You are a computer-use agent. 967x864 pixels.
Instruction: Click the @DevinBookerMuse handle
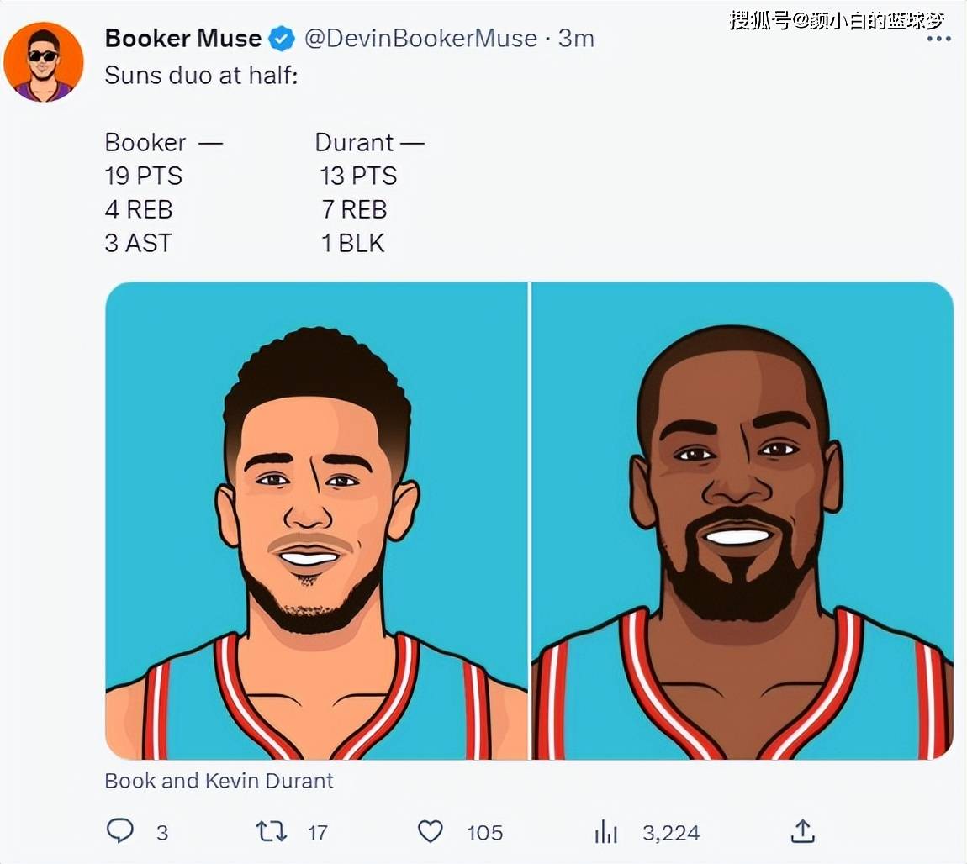(421, 39)
